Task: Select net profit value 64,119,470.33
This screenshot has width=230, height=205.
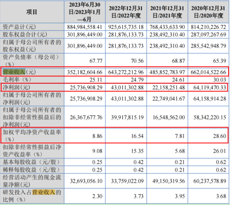Action: [210, 87]
